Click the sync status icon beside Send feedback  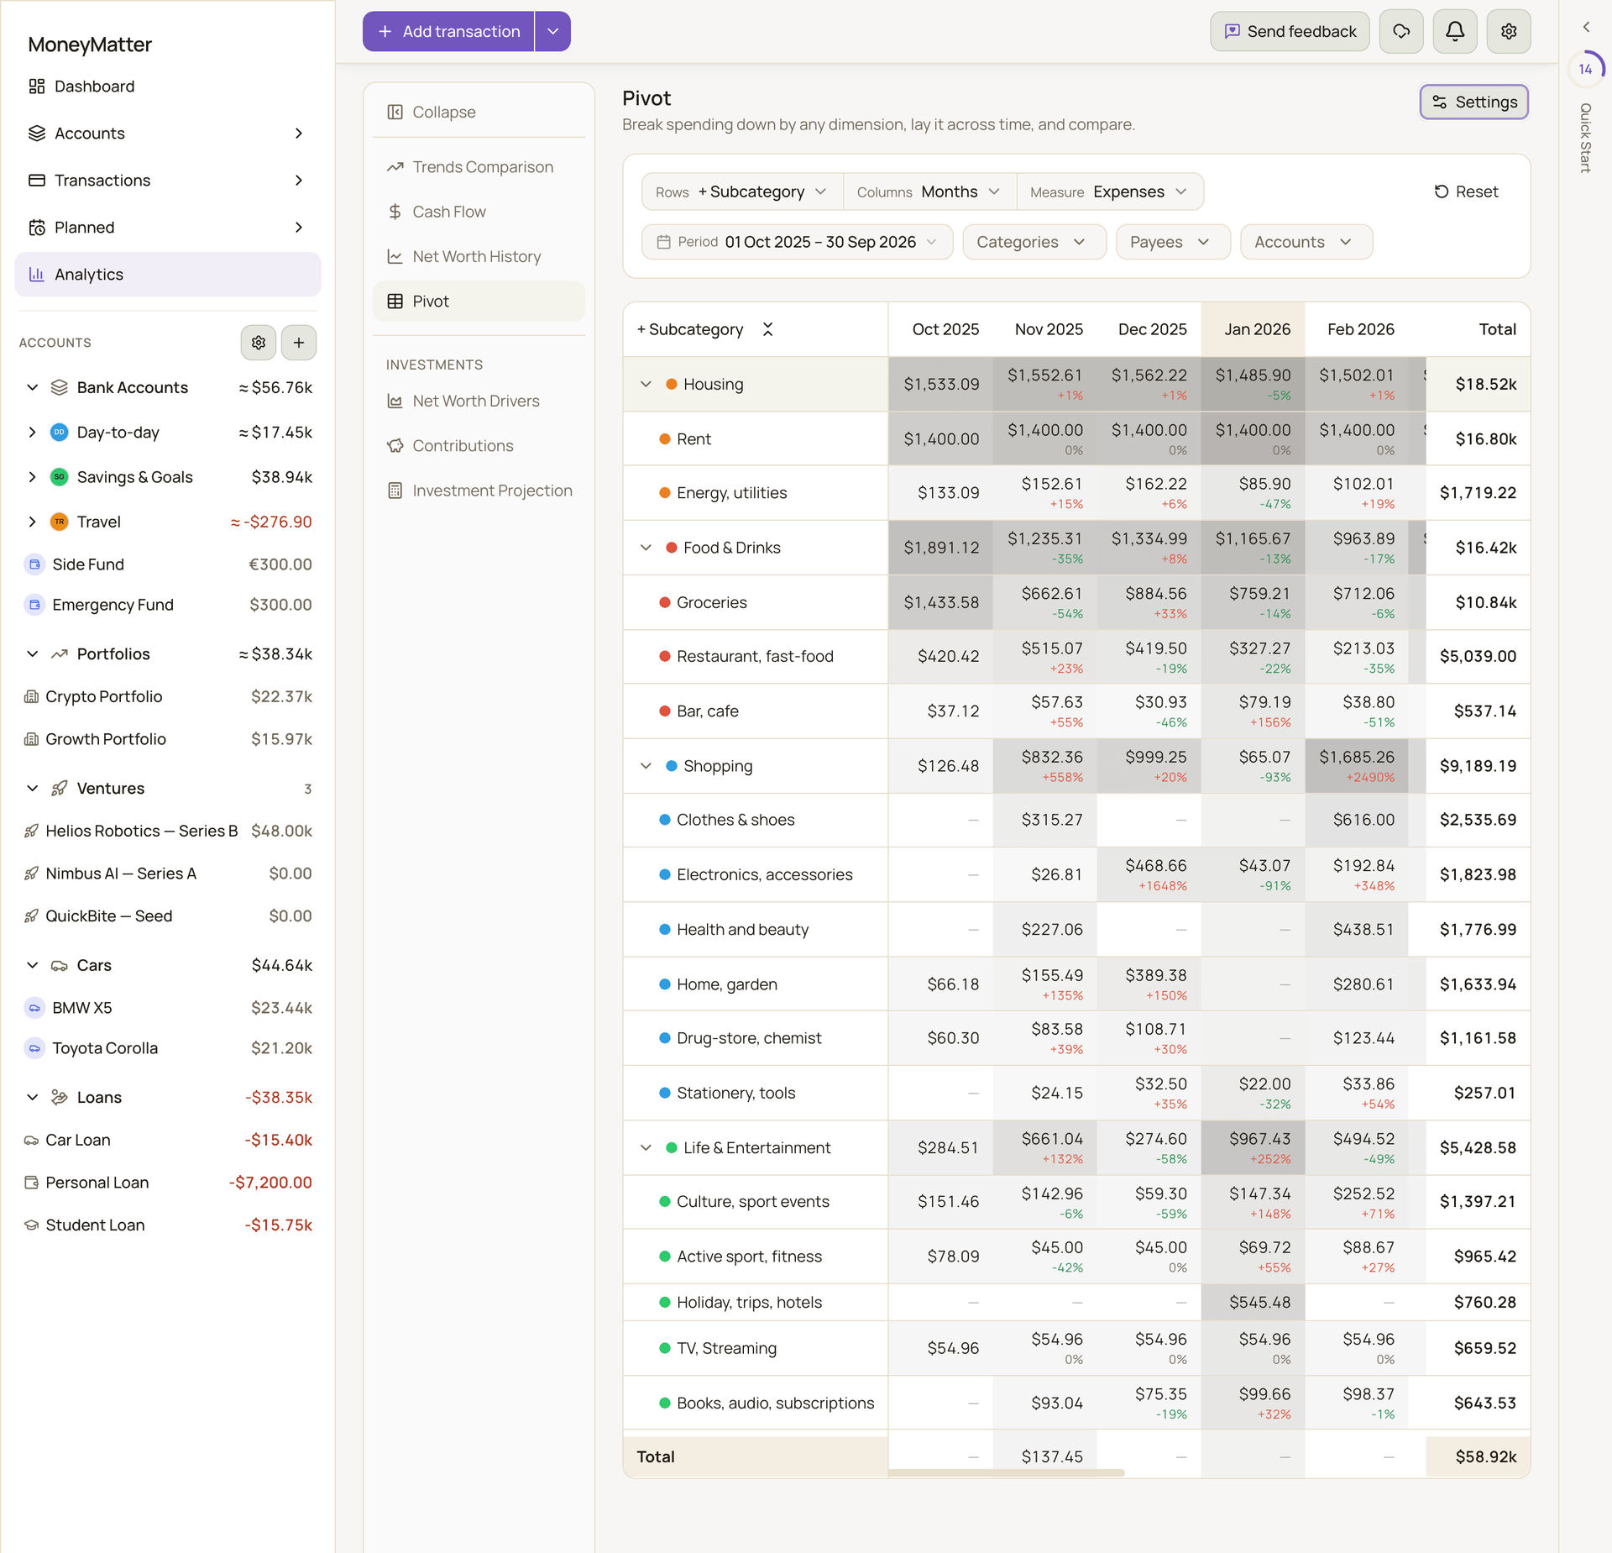[x=1400, y=31]
